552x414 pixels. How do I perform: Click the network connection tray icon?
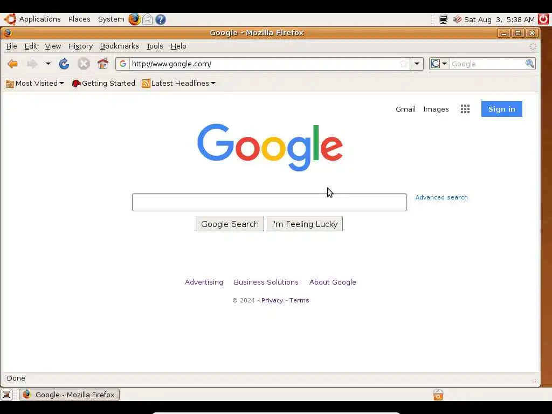tap(444, 19)
